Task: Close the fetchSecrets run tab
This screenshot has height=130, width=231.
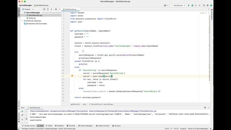Action: (42, 108)
